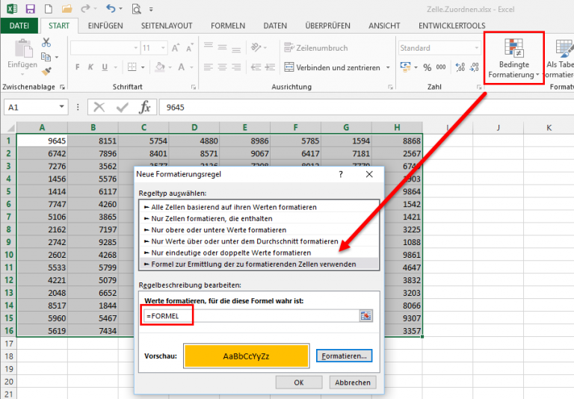Select Formel zur Ermittlung rule type

[259, 264]
